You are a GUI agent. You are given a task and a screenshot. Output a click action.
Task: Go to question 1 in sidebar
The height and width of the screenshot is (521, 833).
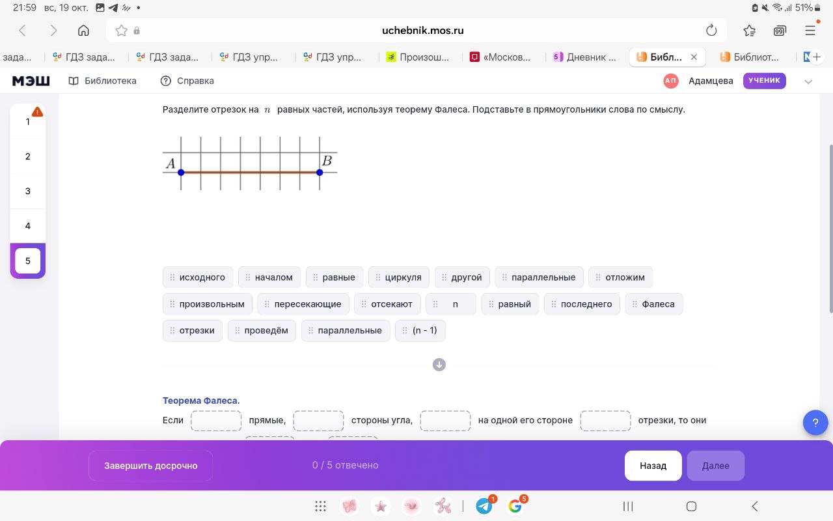(x=27, y=122)
